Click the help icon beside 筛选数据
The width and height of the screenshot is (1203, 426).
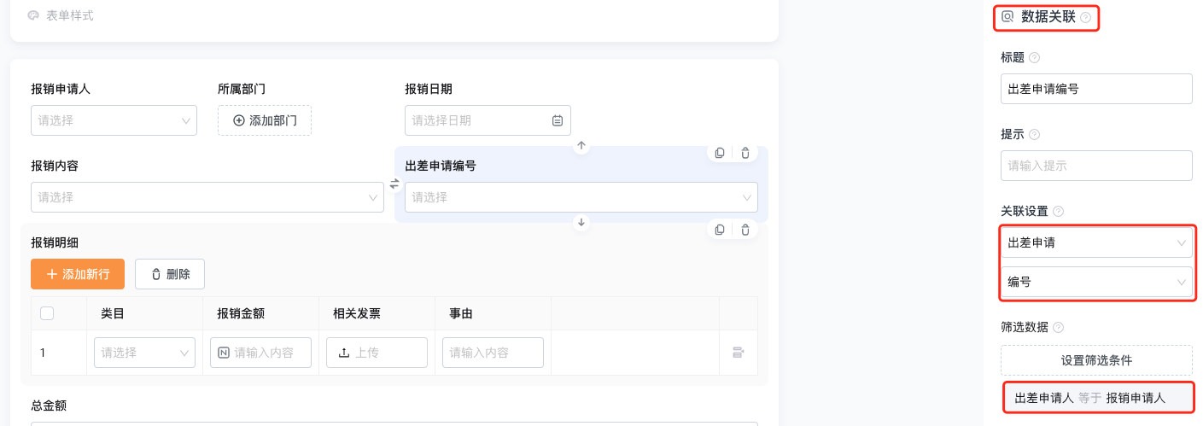coord(1058,327)
